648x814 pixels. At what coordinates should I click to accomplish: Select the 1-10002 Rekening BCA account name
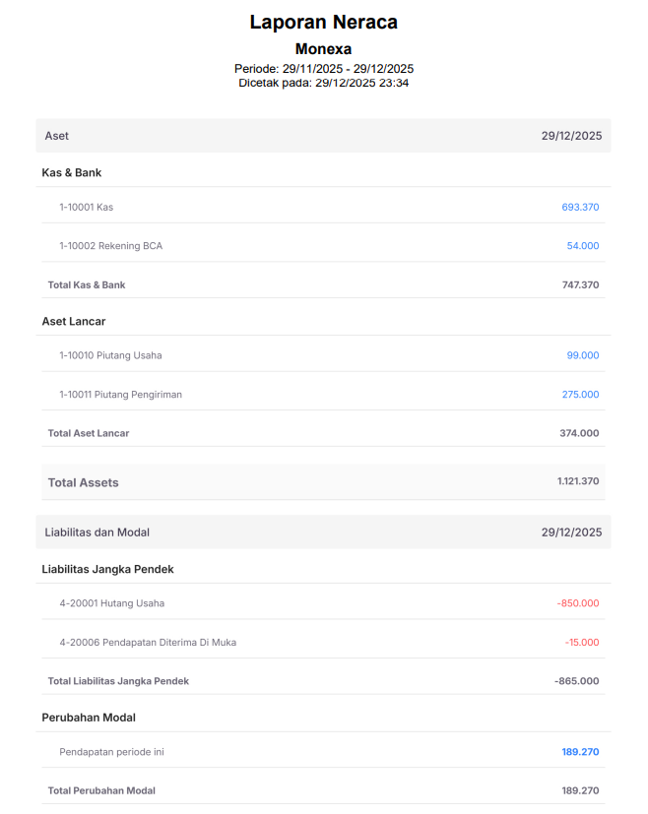pyautogui.click(x=110, y=246)
